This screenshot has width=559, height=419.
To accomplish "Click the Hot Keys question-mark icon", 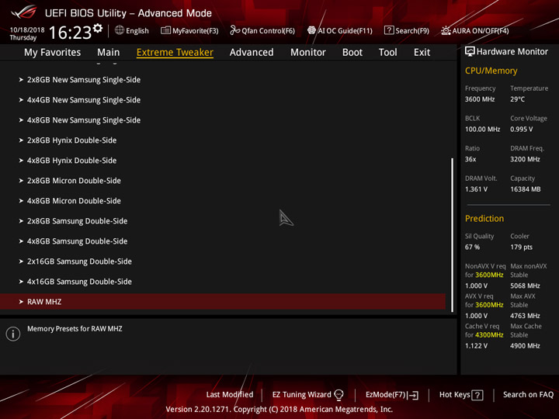I will point(477,395).
